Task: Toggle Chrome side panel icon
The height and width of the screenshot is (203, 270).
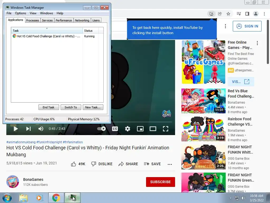Action: click(247, 14)
